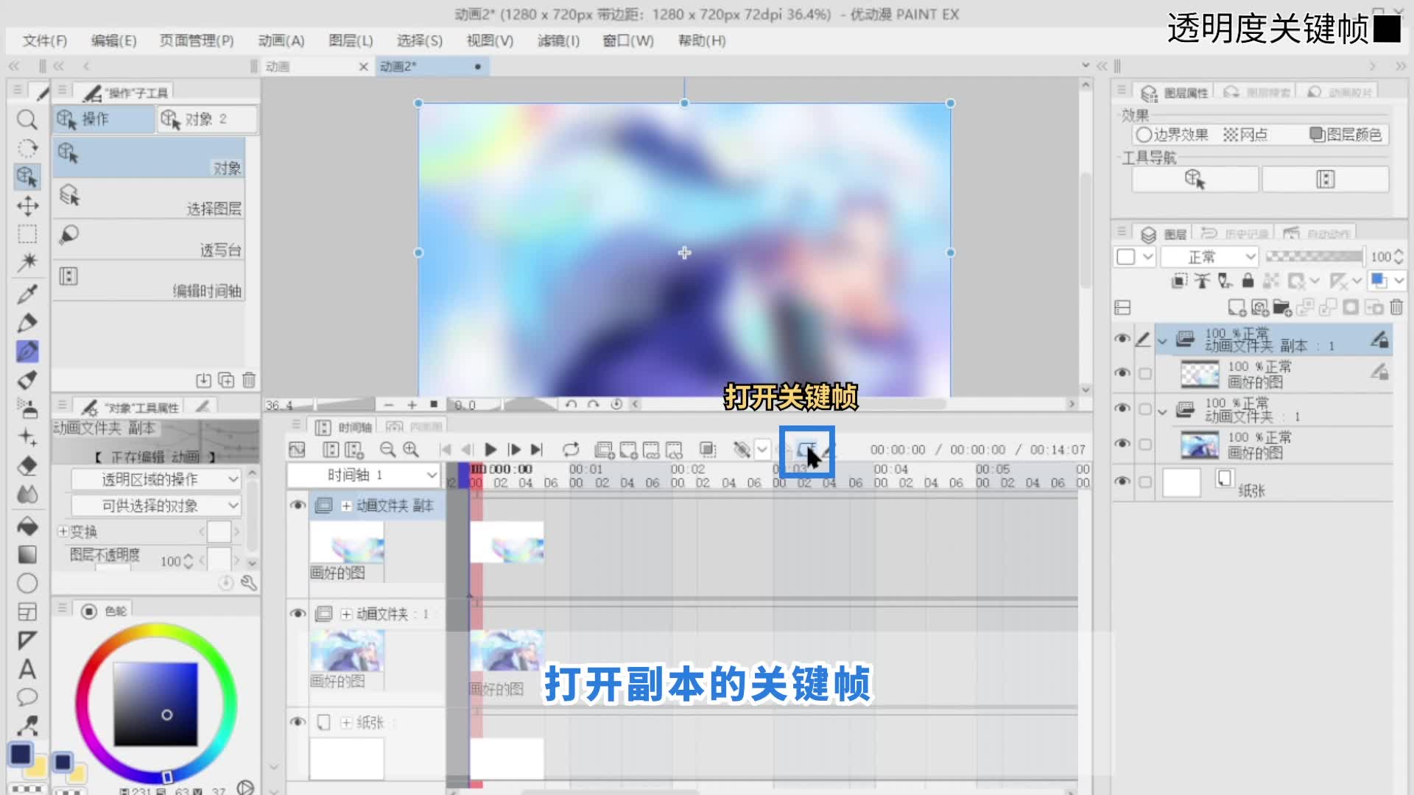Expand the 纸张 timeline track
Viewport: 1414px width, 795px height.
tap(346, 723)
